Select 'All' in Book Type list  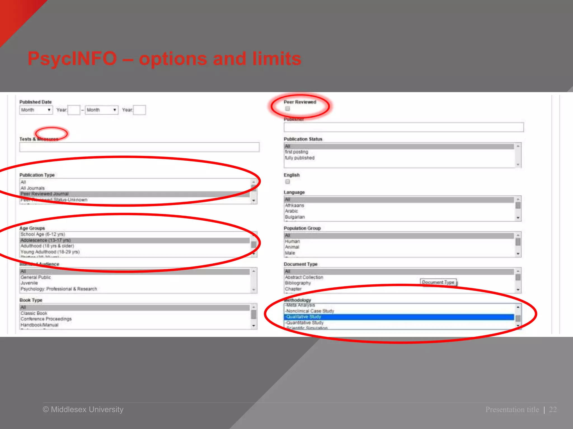tap(135, 308)
